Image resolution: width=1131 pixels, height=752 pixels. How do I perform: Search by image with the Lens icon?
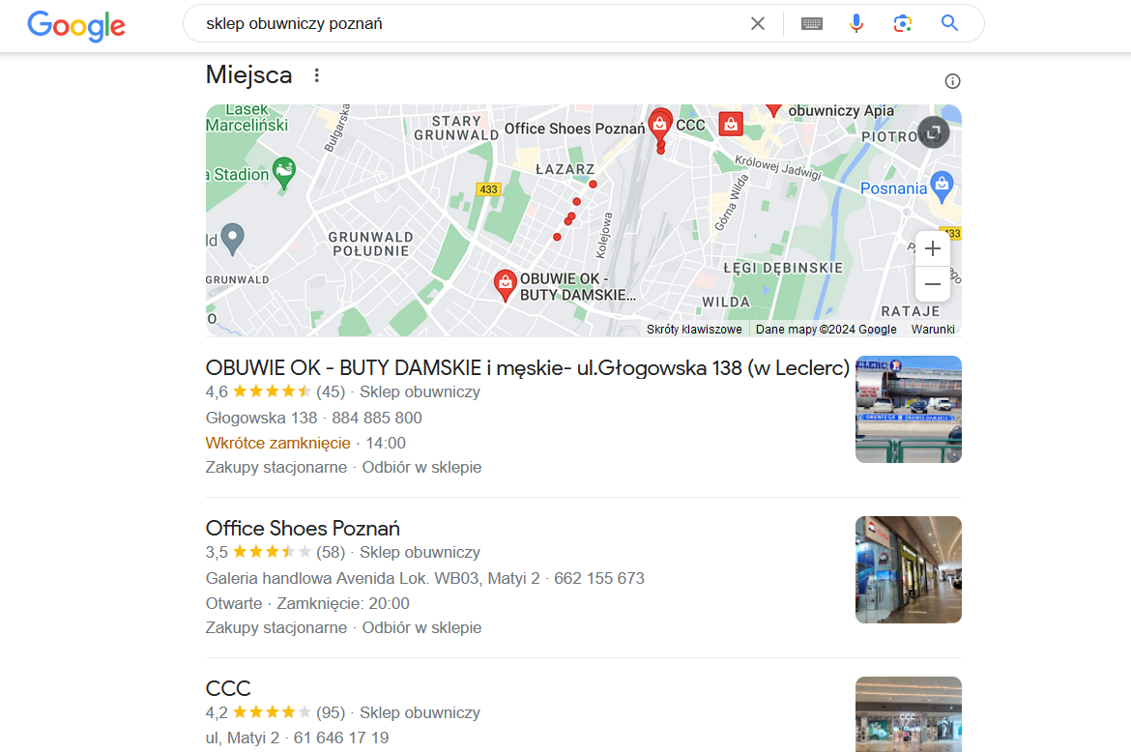tap(902, 24)
